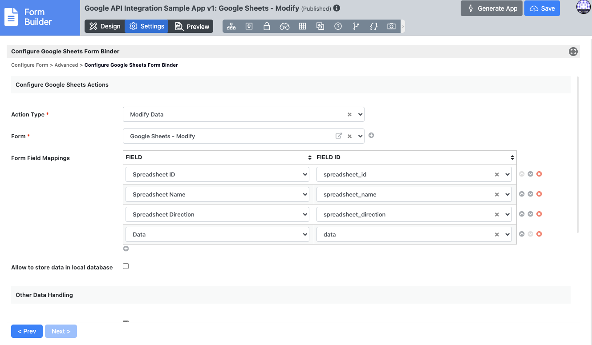The height and width of the screenshot is (345, 592).
Task: Clear the spreadsheet_id field ID value
Action: pos(497,175)
